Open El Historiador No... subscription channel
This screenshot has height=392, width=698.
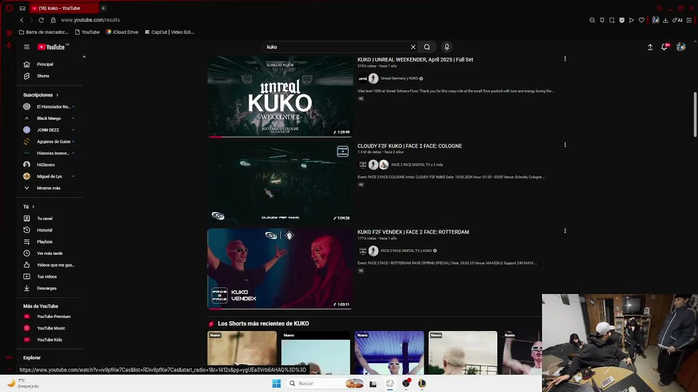coord(49,107)
